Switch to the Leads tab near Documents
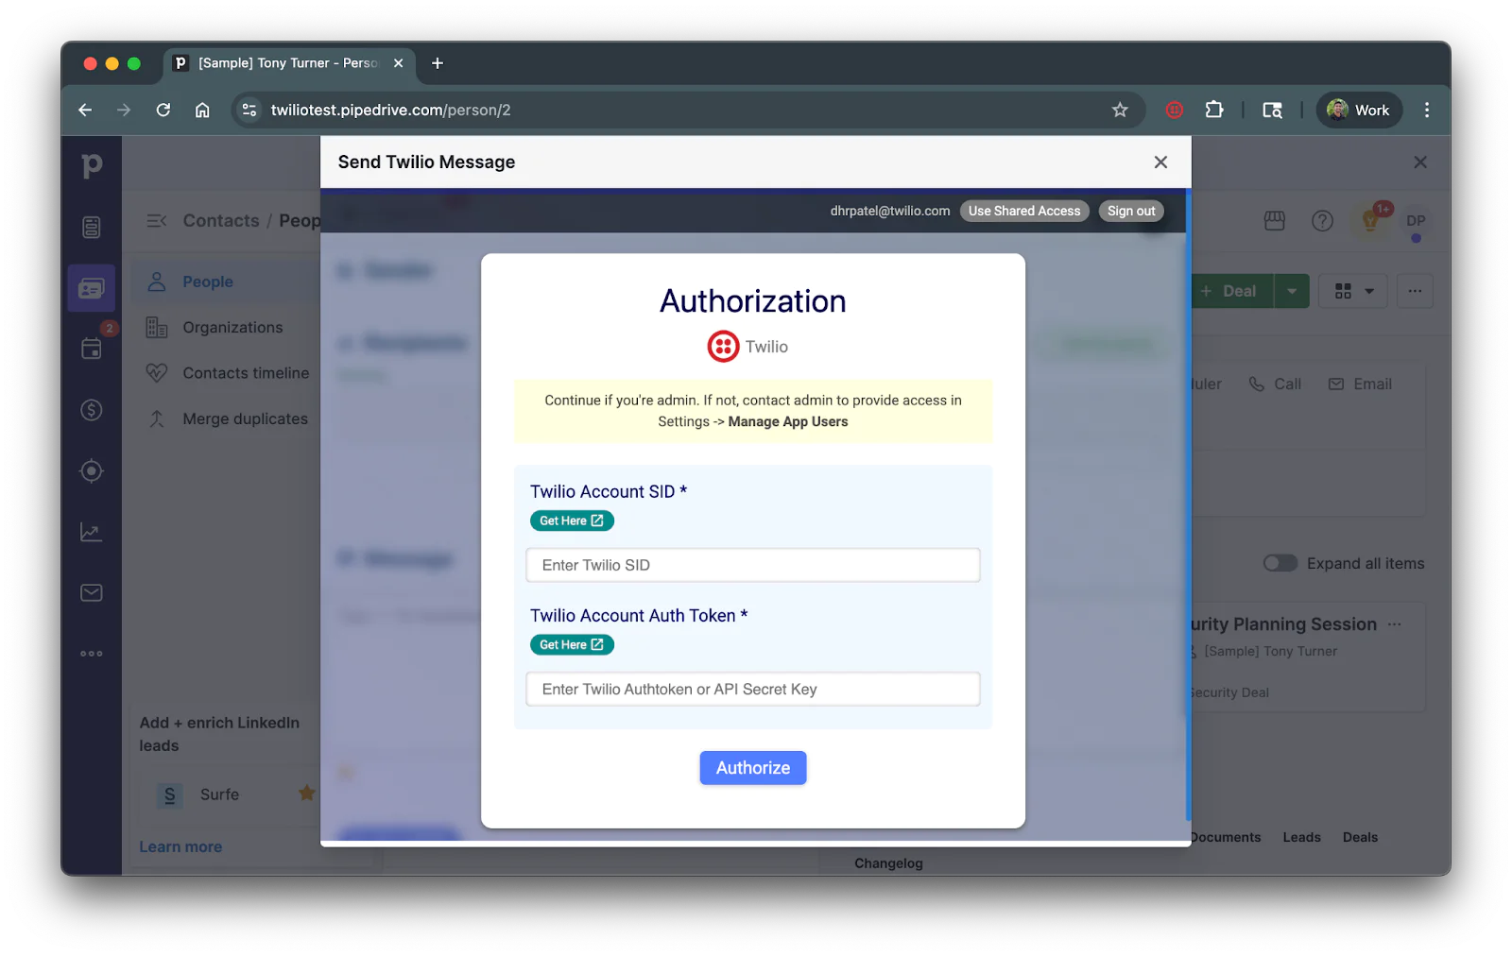 point(1301,837)
